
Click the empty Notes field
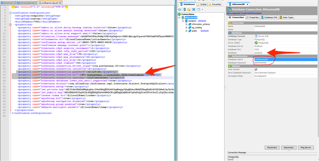[x=286, y=30]
